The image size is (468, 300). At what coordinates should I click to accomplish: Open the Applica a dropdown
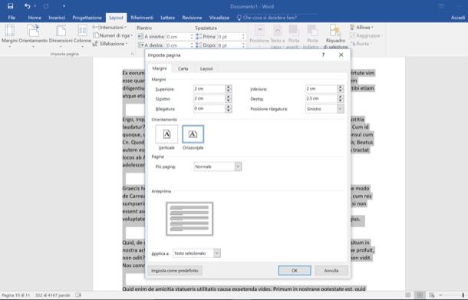click(x=196, y=253)
